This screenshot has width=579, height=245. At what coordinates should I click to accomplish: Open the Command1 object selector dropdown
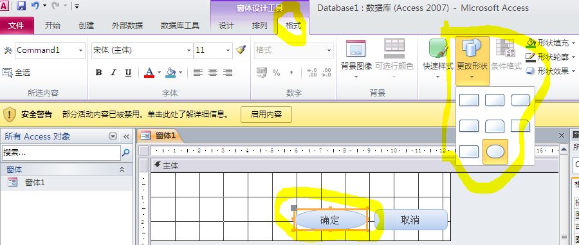(81, 51)
